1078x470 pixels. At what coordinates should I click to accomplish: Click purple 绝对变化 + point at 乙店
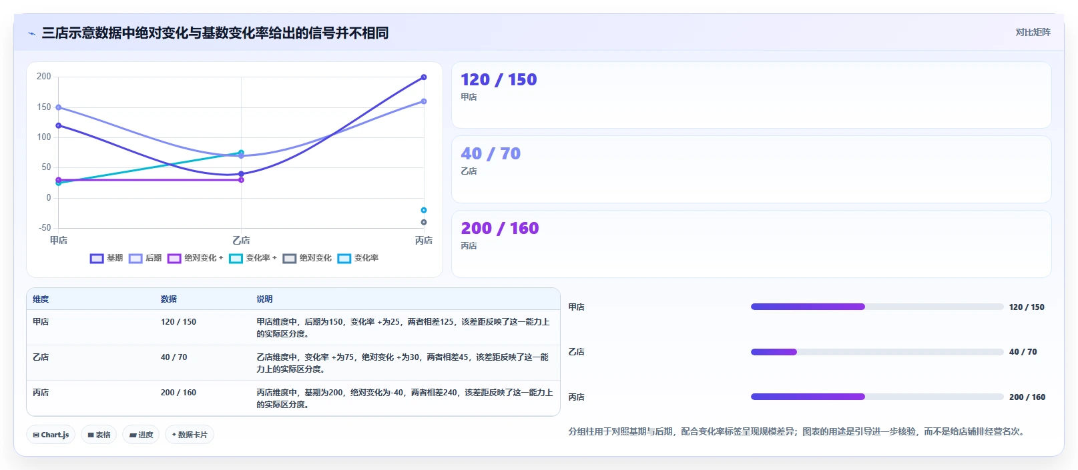(241, 180)
